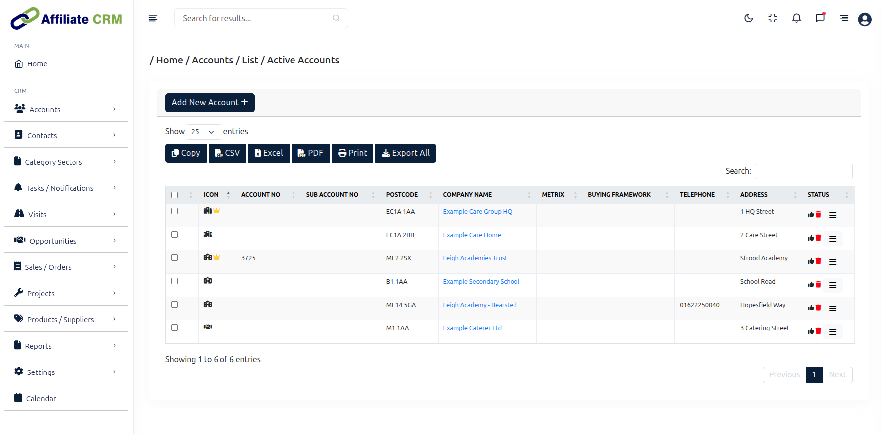Click the fullscreen toggle icon
881x434 pixels.
tap(773, 18)
